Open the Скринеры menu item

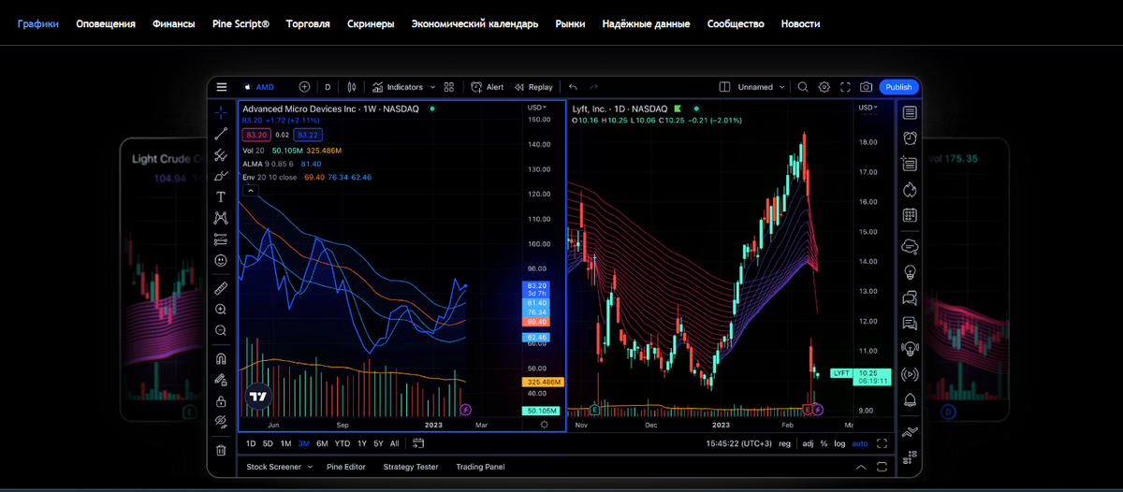tap(371, 23)
